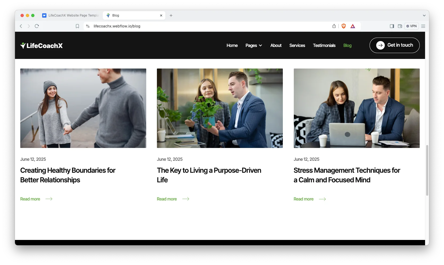Open the Brave Wallet icon

pos(400,26)
